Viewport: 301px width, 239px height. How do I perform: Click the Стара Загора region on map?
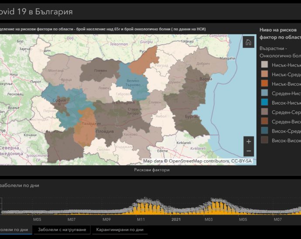pyautogui.click(x=133, y=111)
